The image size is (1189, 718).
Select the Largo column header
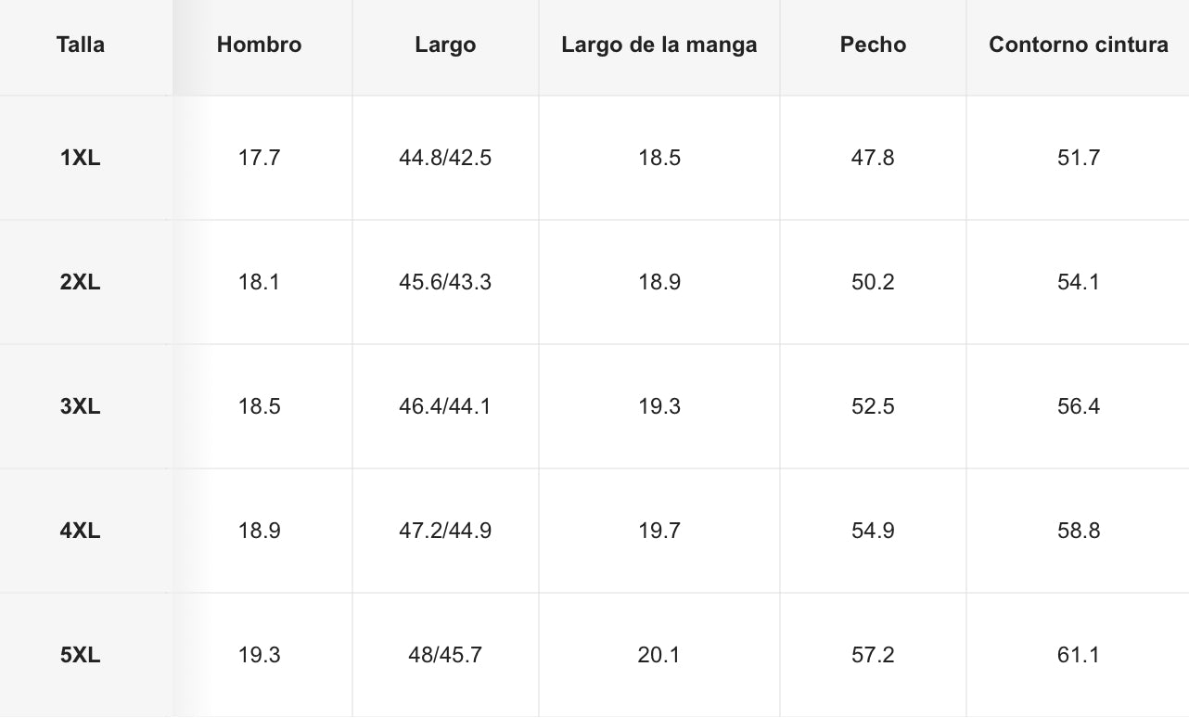(x=445, y=45)
